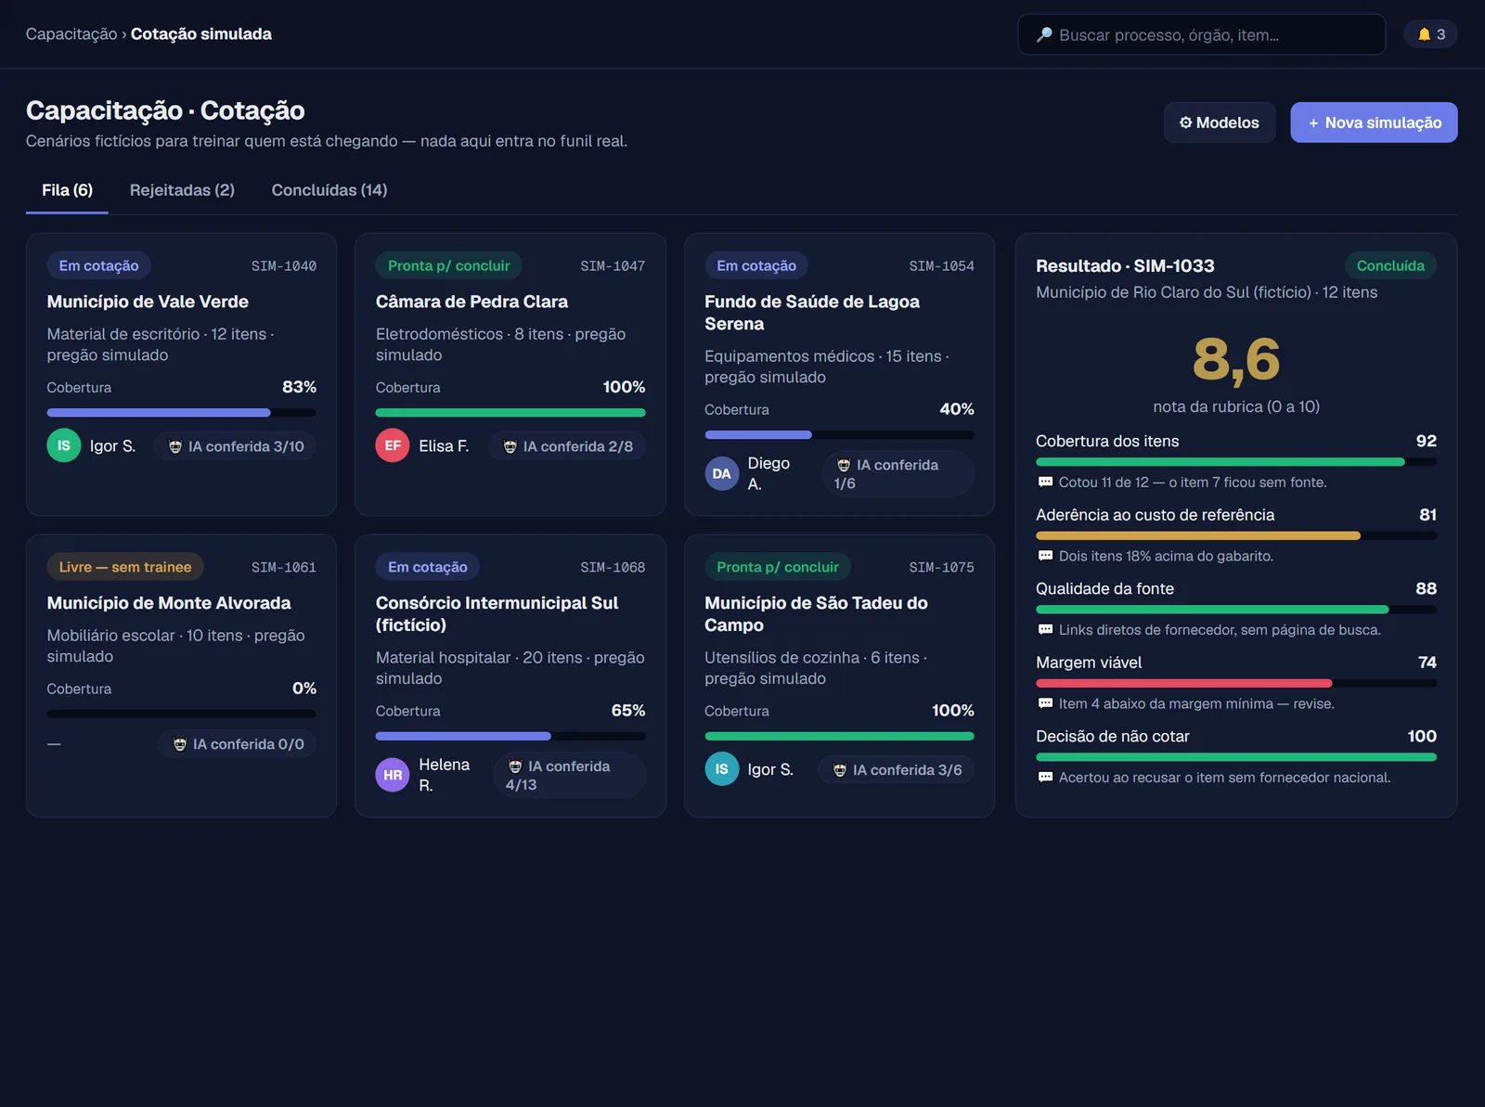Click the 'Câmara de Pedra Clara' title
1485x1107 pixels.
point(471,302)
